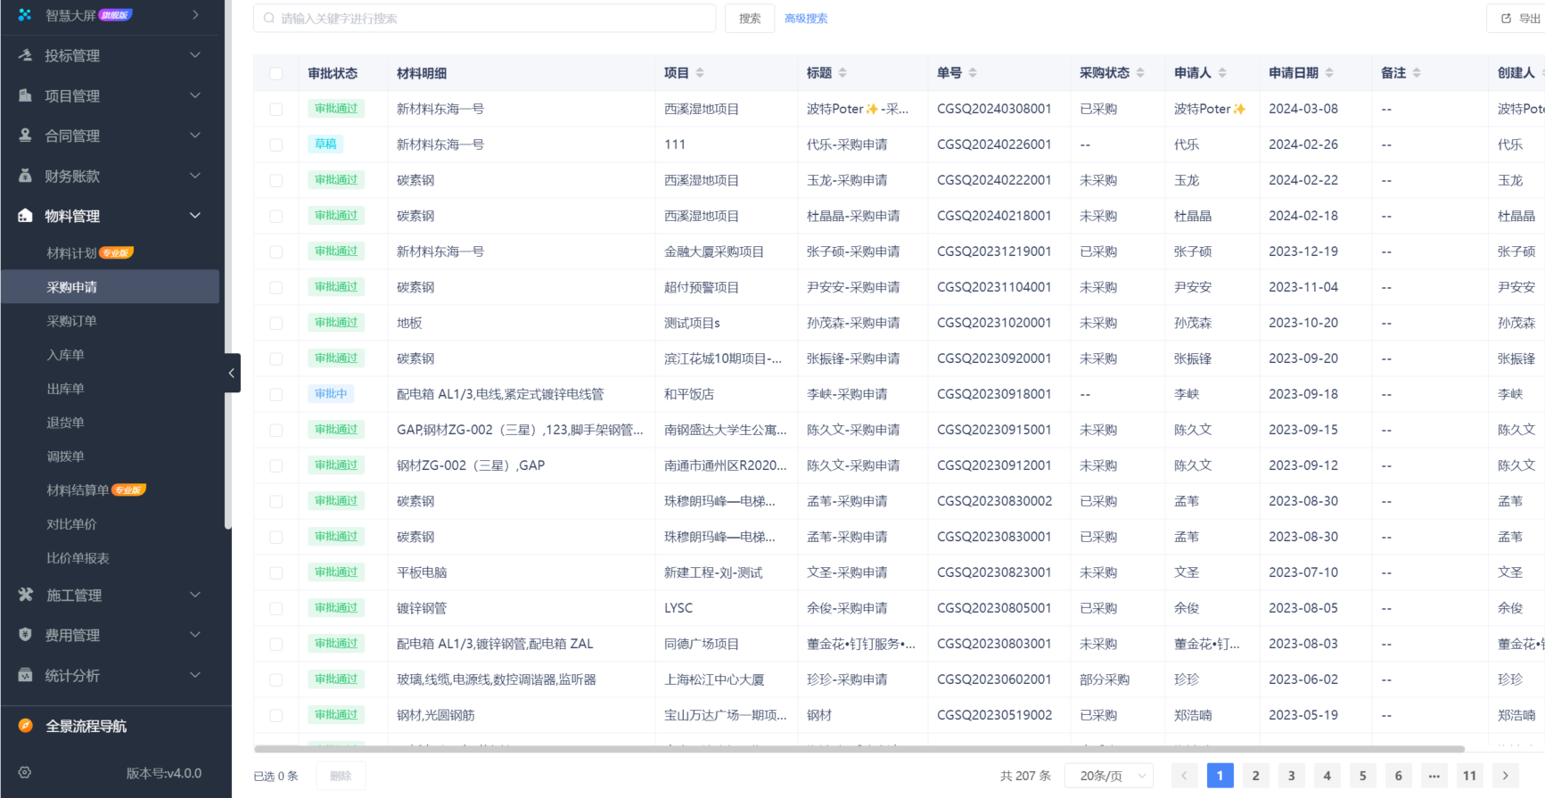Viewport: 1545px width, 798px height.
Task: Go to next page arrow
Action: [x=1506, y=776]
